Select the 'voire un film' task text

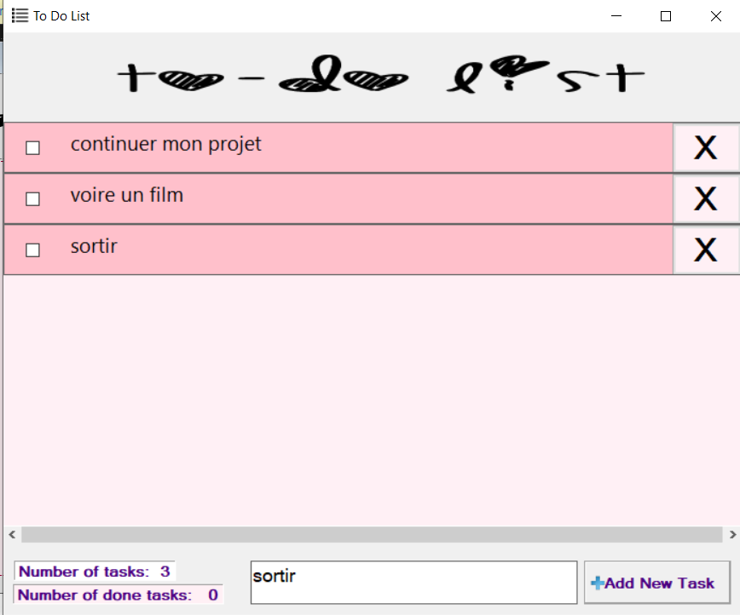coord(127,195)
